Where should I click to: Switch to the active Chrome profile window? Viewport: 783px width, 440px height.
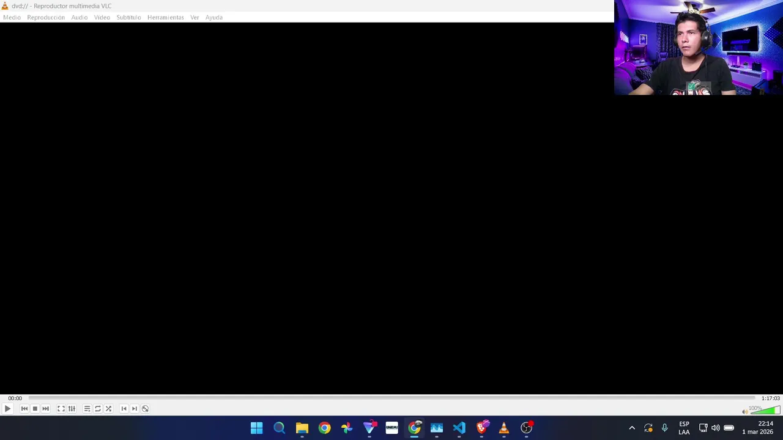[x=414, y=428]
